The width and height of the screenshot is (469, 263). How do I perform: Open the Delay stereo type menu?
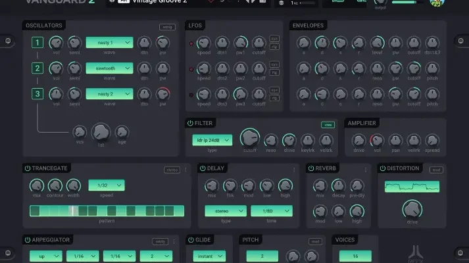226,211
